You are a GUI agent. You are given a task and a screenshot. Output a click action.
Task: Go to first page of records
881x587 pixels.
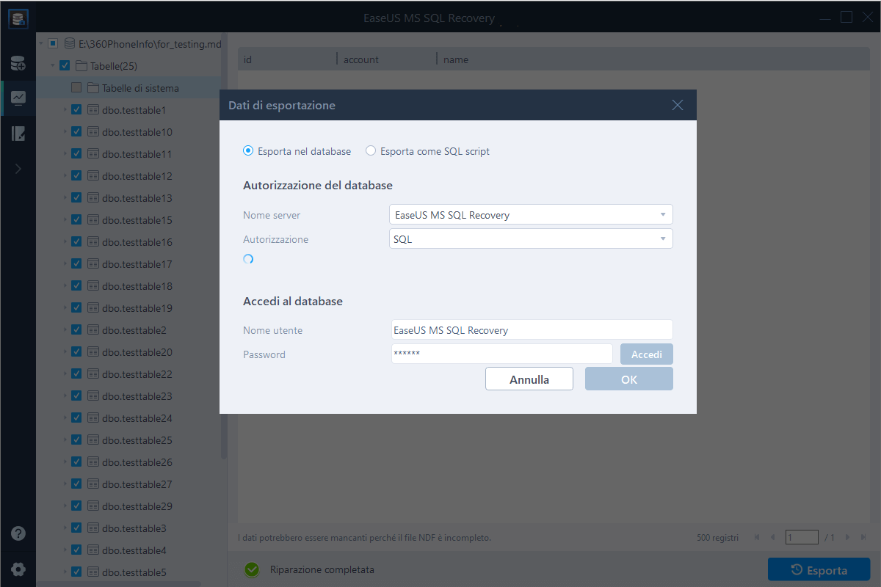(x=757, y=538)
